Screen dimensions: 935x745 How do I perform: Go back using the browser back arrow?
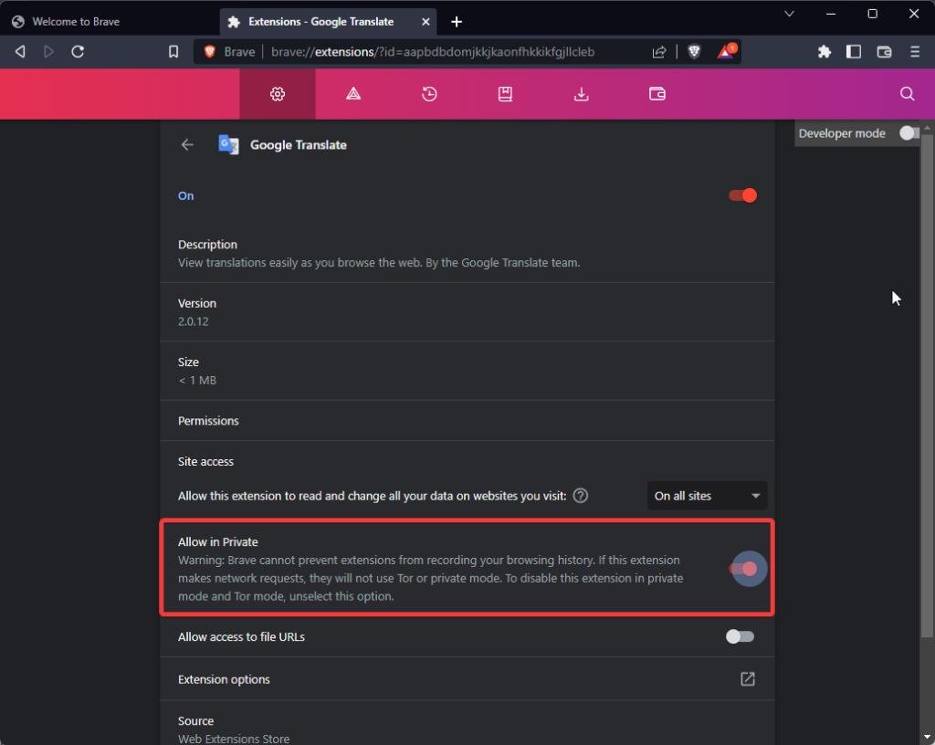[x=20, y=52]
